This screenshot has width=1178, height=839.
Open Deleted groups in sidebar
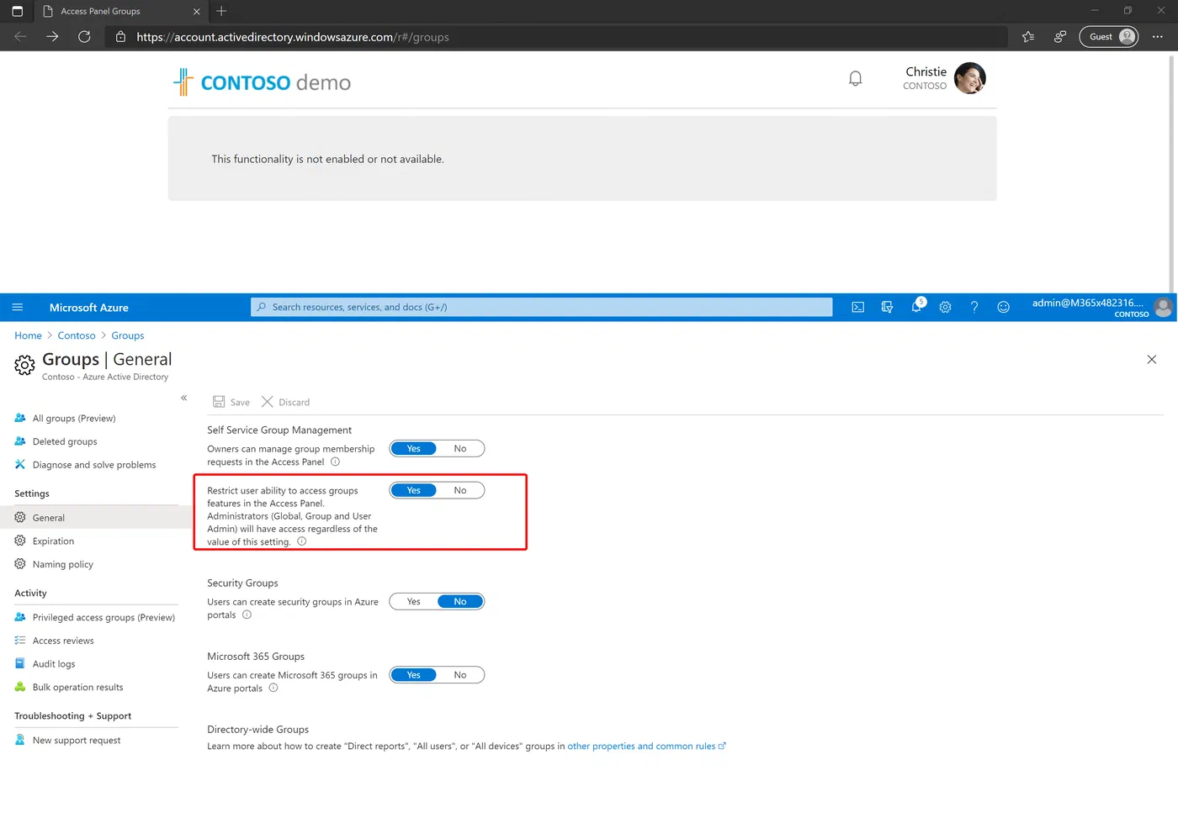65,441
